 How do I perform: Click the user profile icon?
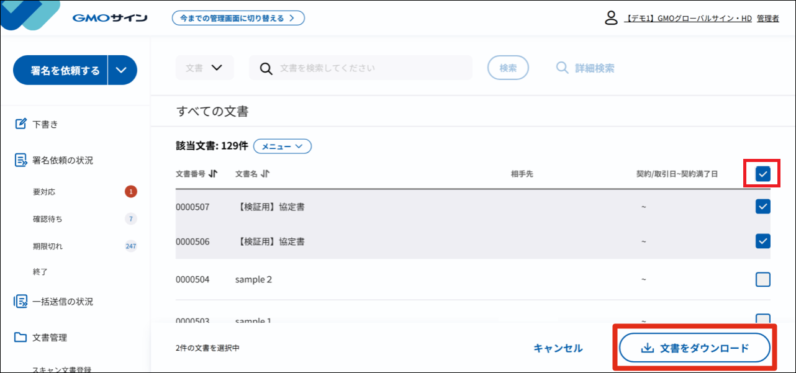[x=612, y=18]
